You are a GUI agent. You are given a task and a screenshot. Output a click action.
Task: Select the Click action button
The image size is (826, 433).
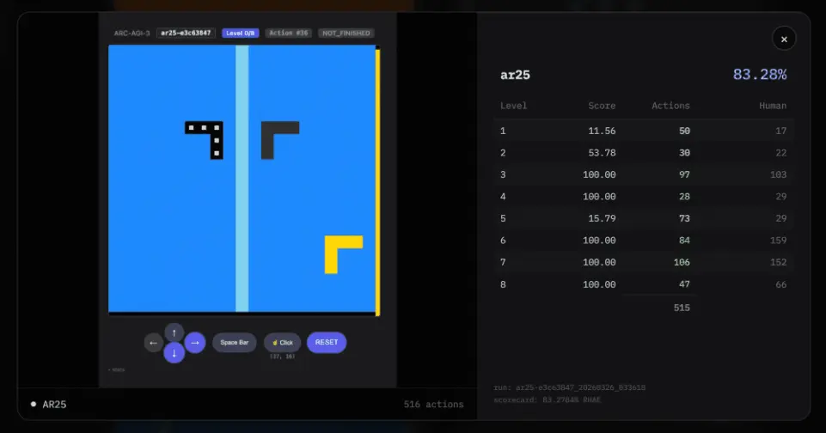coord(283,343)
